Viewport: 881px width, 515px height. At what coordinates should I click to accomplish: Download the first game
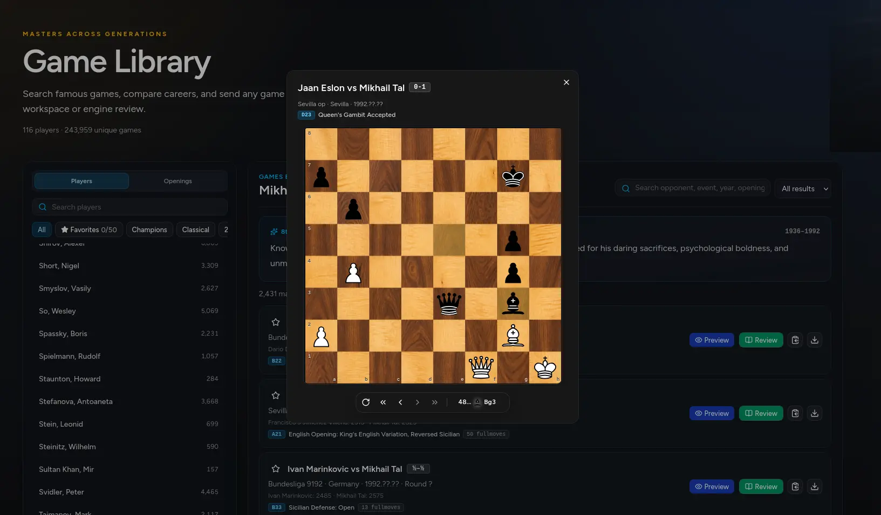815,340
